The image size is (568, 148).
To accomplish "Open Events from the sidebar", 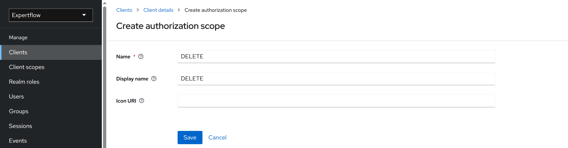I will point(18,141).
